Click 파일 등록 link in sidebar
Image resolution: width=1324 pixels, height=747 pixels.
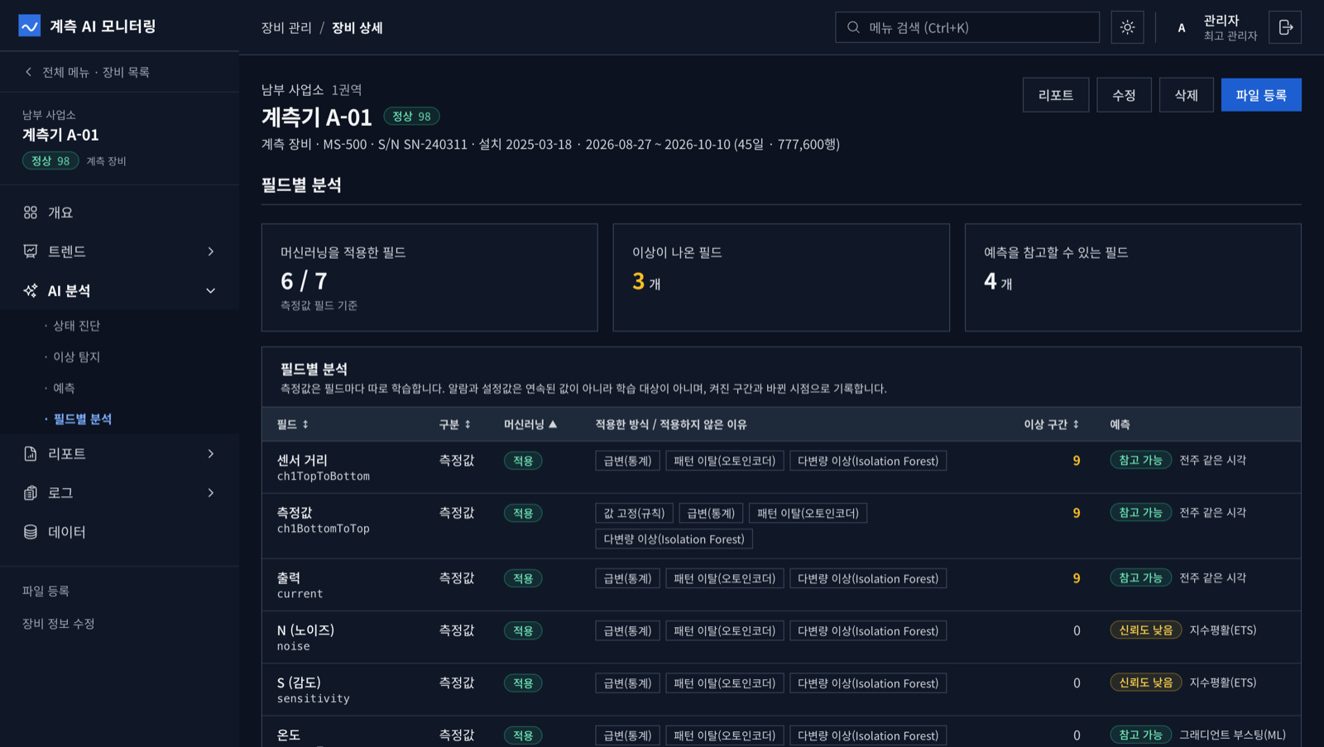click(46, 591)
